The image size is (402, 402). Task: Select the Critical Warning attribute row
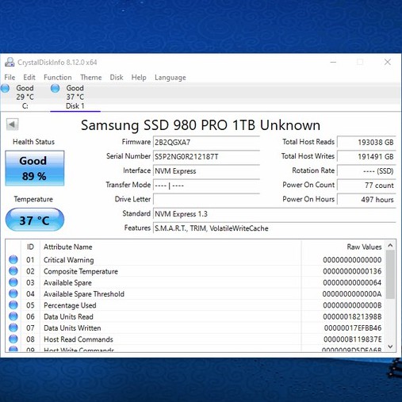point(195,260)
